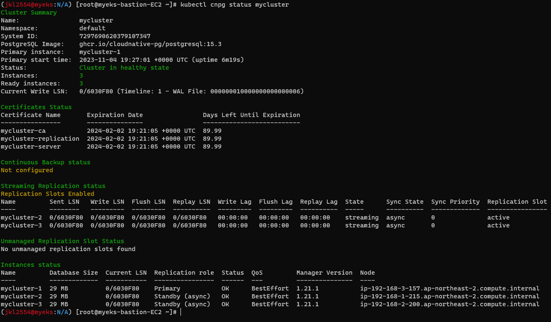Select 'async' sync state of mycluster-3 replication row
Screen dimensions: 551x322
pos(395,225)
